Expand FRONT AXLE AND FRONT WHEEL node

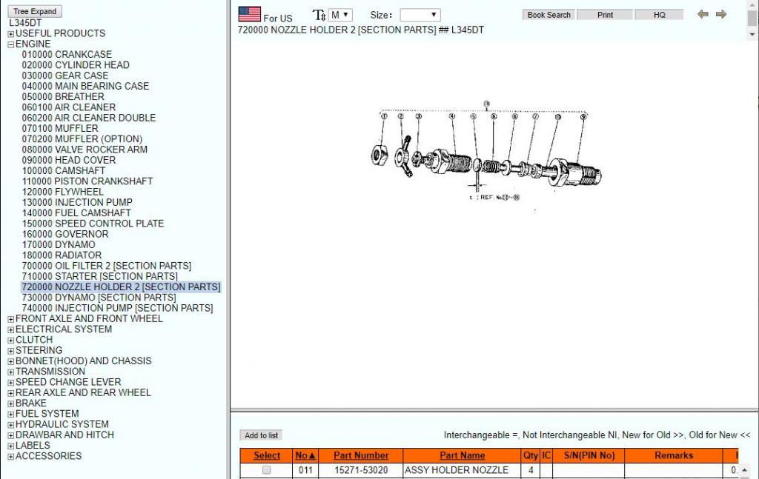[x=10, y=320]
